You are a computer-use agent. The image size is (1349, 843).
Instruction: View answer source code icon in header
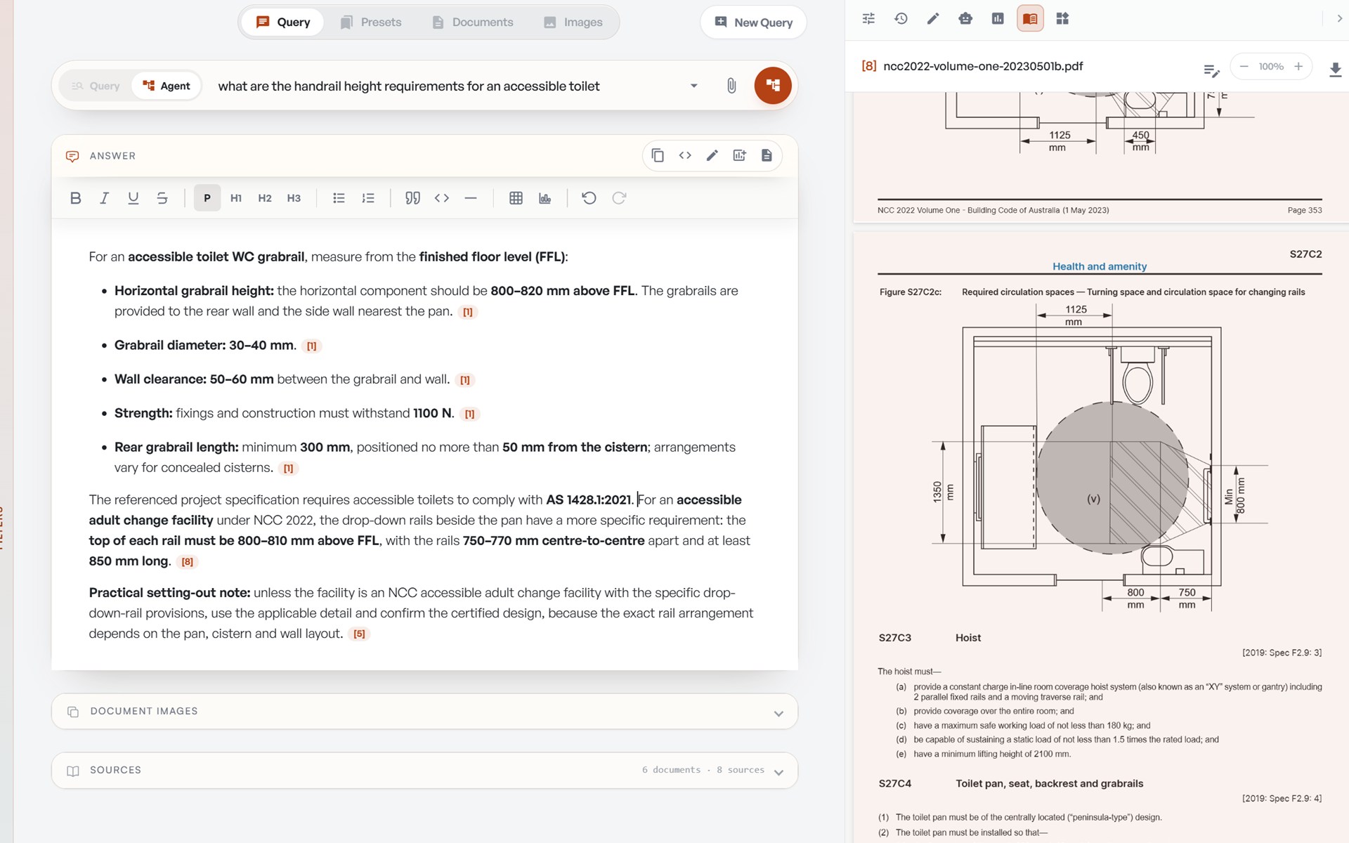[x=685, y=155]
